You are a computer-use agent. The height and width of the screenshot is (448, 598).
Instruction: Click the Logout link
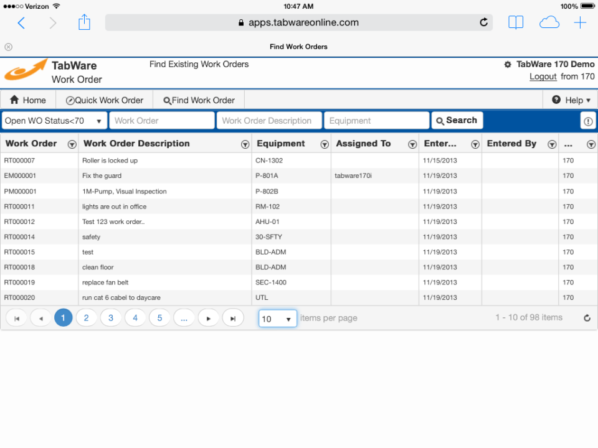[541, 76]
